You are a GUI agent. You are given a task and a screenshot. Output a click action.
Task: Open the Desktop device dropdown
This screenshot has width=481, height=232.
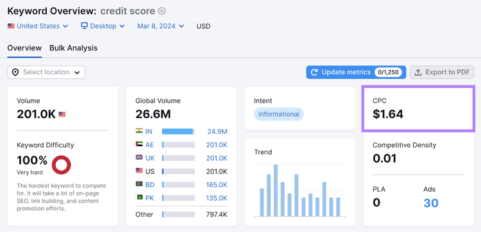click(x=103, y=26)
